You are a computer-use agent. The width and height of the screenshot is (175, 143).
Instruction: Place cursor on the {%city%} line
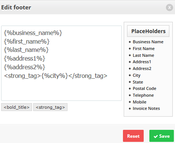[x=55, y=76]
